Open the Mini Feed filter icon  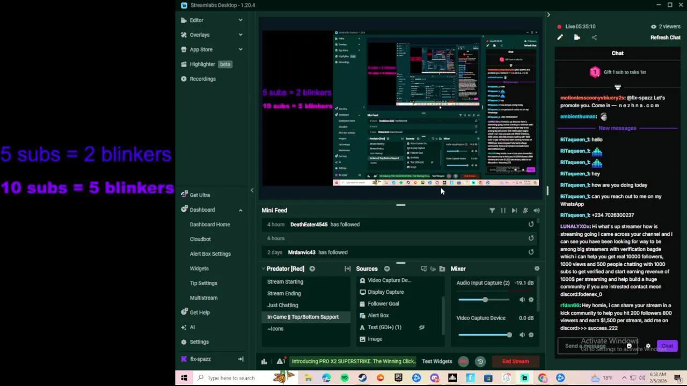coord(492,211)
